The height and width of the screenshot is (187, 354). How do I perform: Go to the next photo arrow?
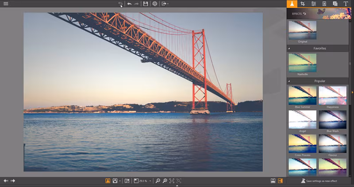pos(13,181)
